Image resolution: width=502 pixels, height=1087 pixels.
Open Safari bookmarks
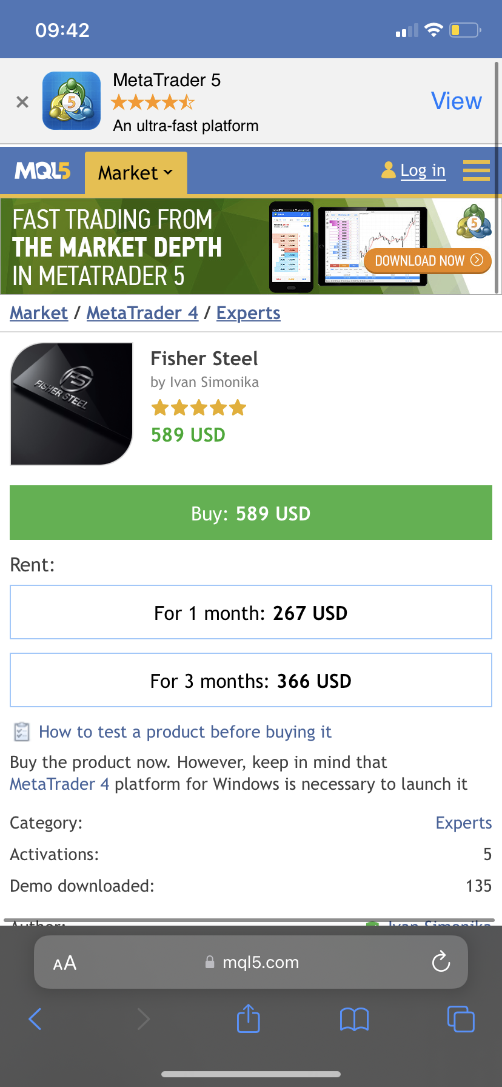tap(355, 1019)
